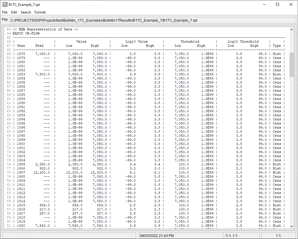Open the File menu

5,12
